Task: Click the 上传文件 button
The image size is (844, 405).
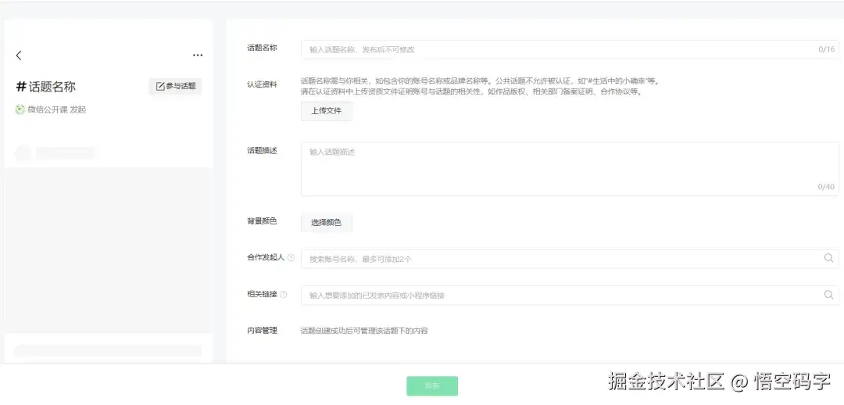Action: point(326,111)
